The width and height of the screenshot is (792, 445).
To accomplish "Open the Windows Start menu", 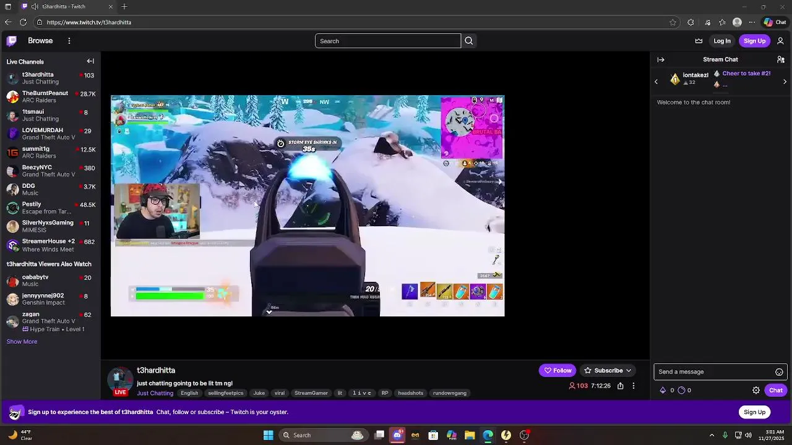I will click(269, 435).
